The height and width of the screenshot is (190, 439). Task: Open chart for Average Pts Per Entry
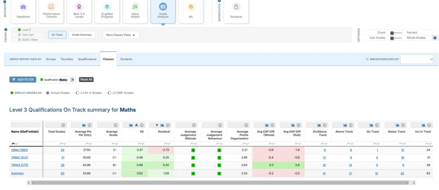pyautogui.click(x=84, y=125)
